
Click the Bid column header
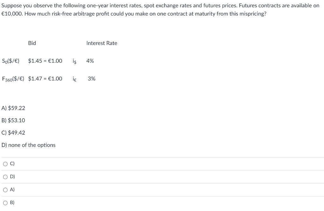[x=32, y=43]
